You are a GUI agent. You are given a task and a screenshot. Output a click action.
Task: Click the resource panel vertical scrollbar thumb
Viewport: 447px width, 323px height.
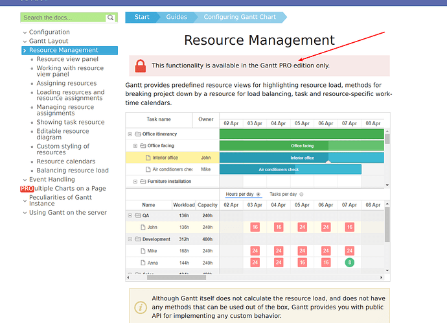click(x=387, y=224)
